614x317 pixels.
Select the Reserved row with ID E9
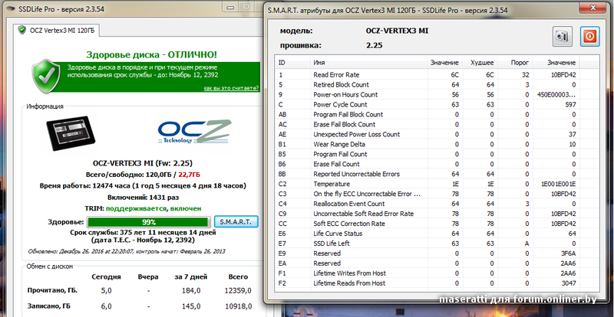[437, 253]
